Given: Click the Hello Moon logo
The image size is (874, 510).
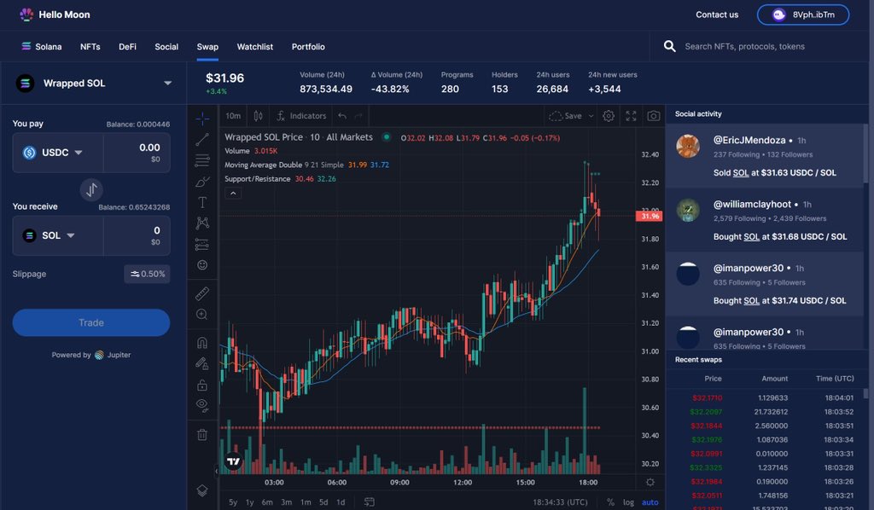Looking at the screenshot, I should coord(55,14).
